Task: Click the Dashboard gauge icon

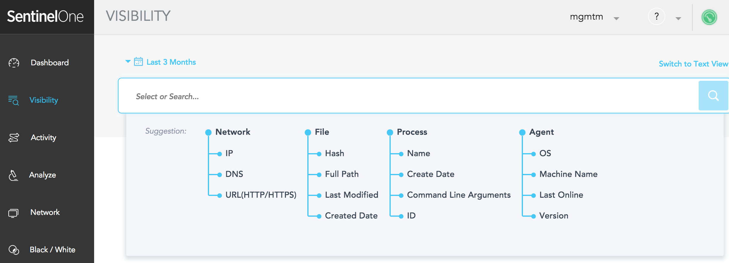Action: [14, 63]
